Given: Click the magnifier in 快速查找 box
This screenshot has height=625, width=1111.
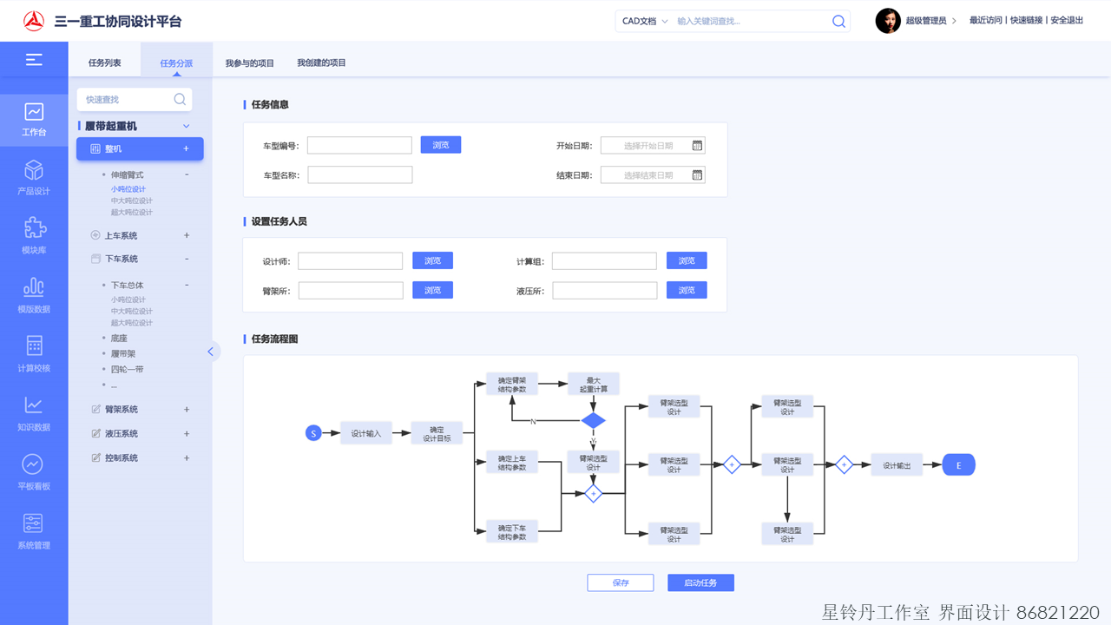Looking at the screenshot, I should click(x=180, y=99).
